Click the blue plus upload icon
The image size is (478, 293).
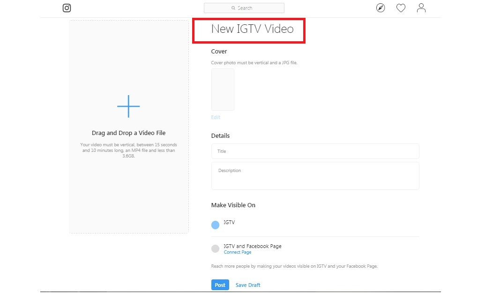pos(128,106)
